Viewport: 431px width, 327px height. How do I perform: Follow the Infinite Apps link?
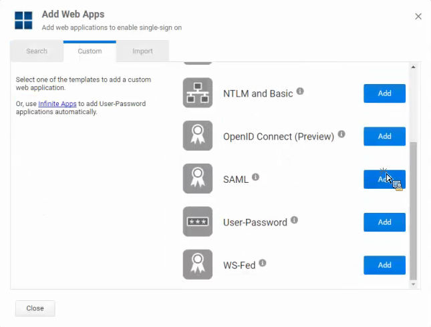[57, 104]
